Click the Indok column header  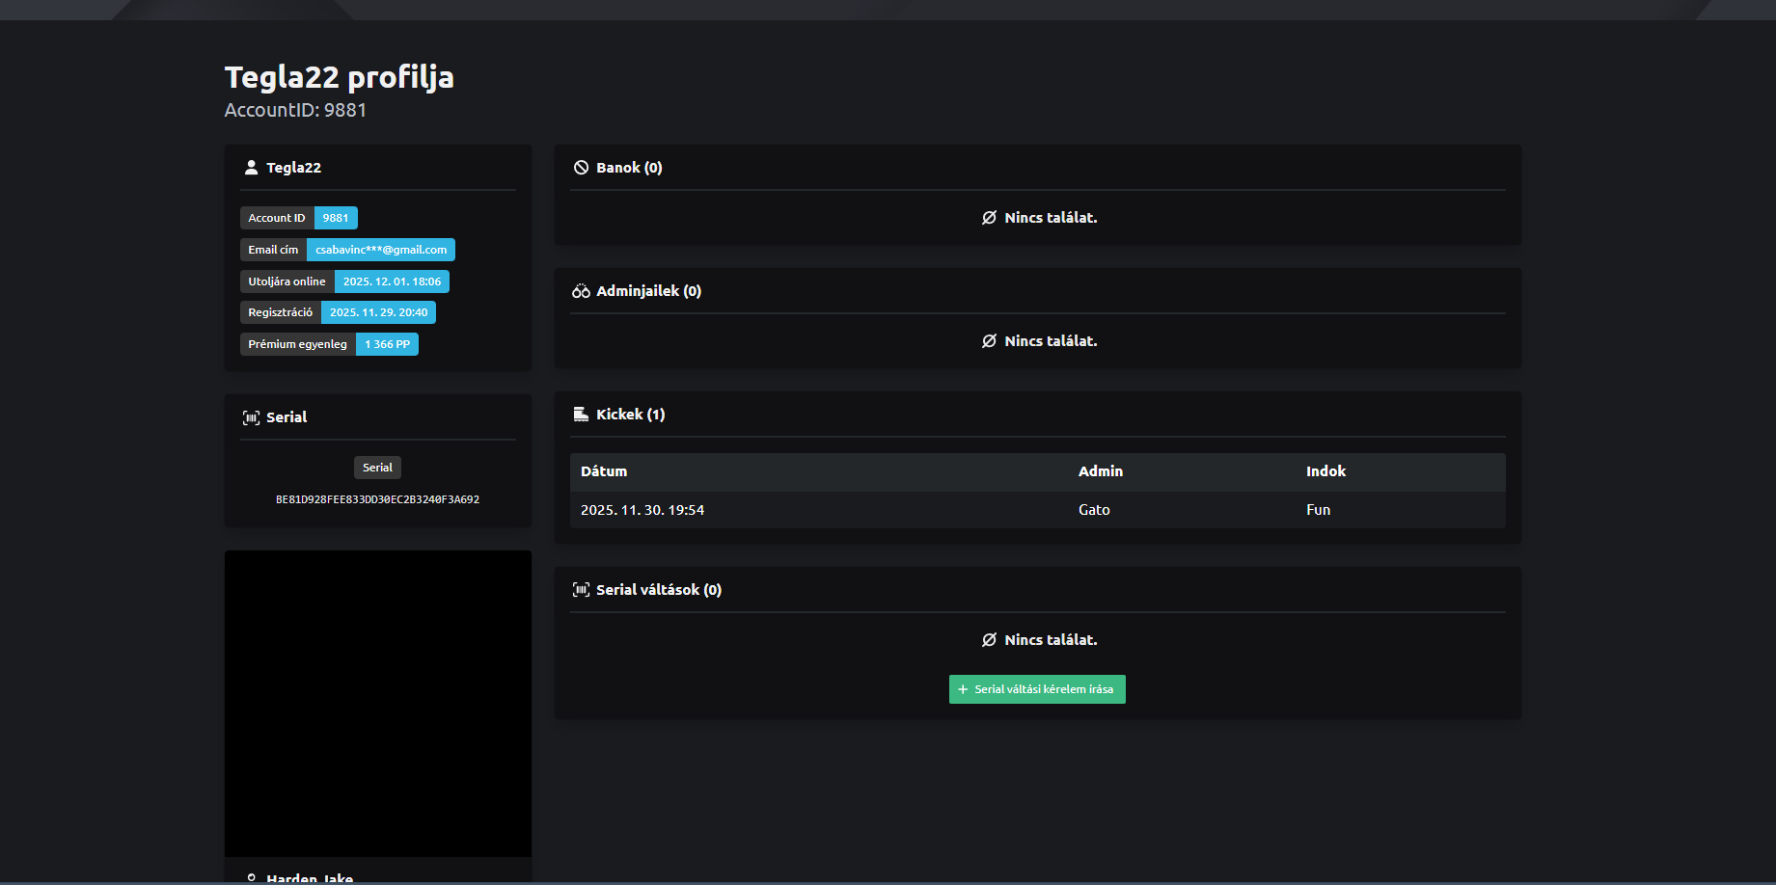pos(1325,471)
